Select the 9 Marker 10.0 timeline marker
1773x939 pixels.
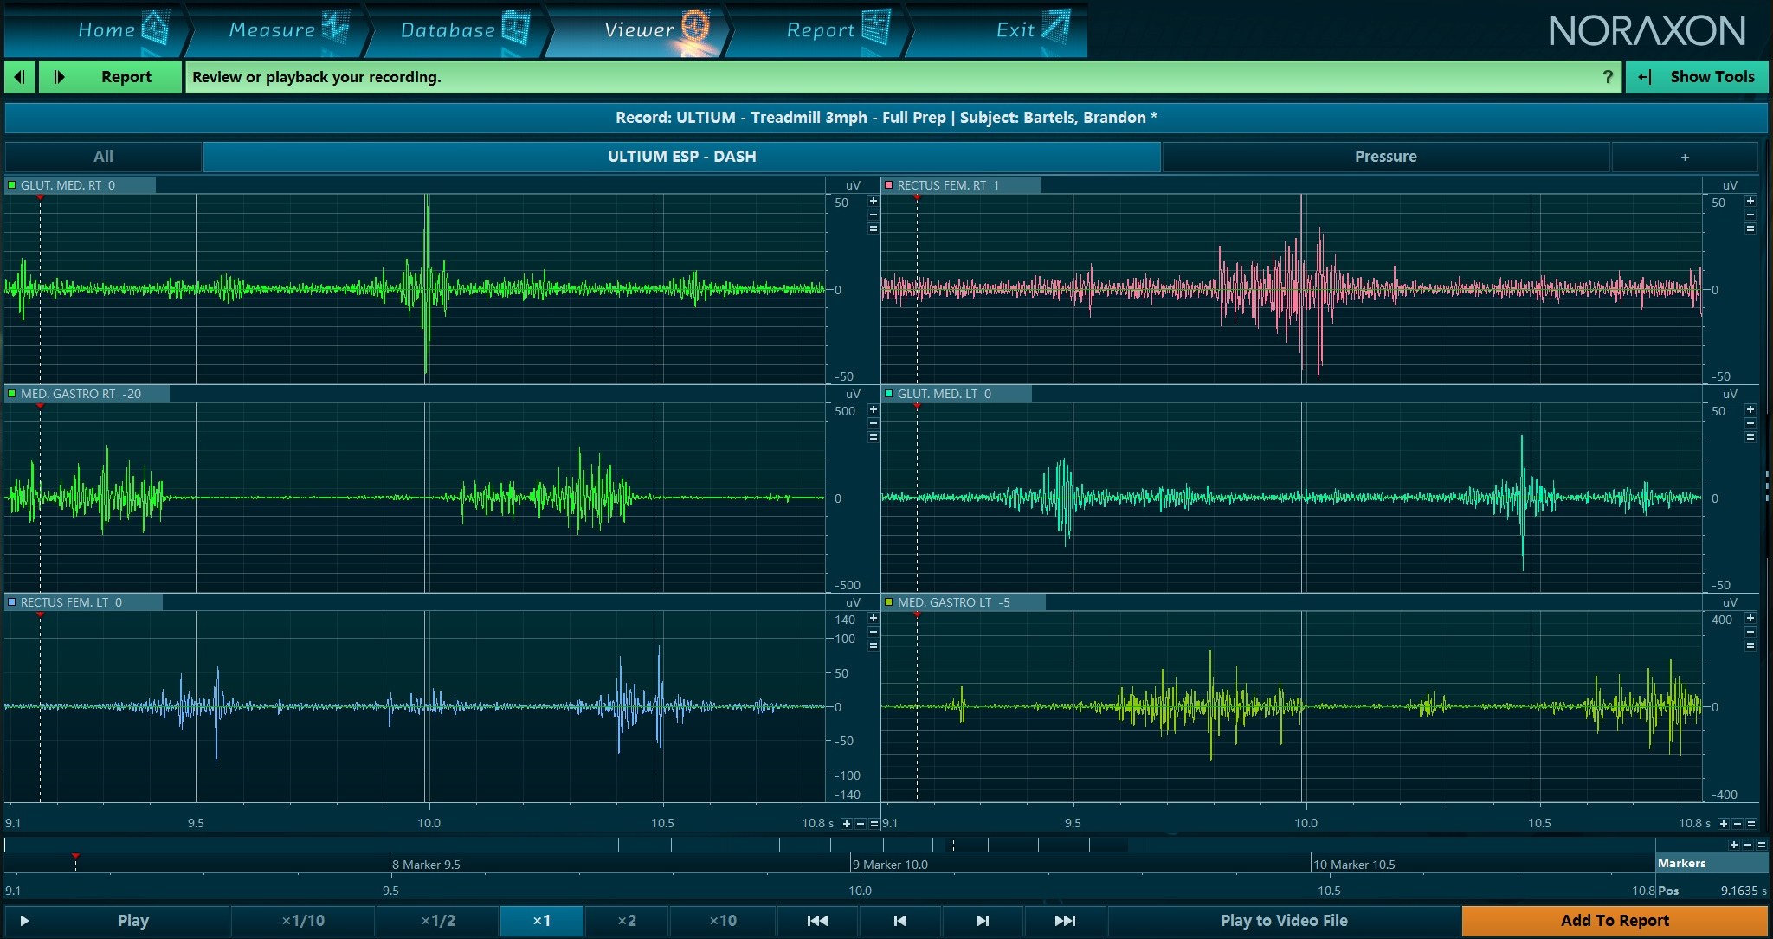pos(890,865)
